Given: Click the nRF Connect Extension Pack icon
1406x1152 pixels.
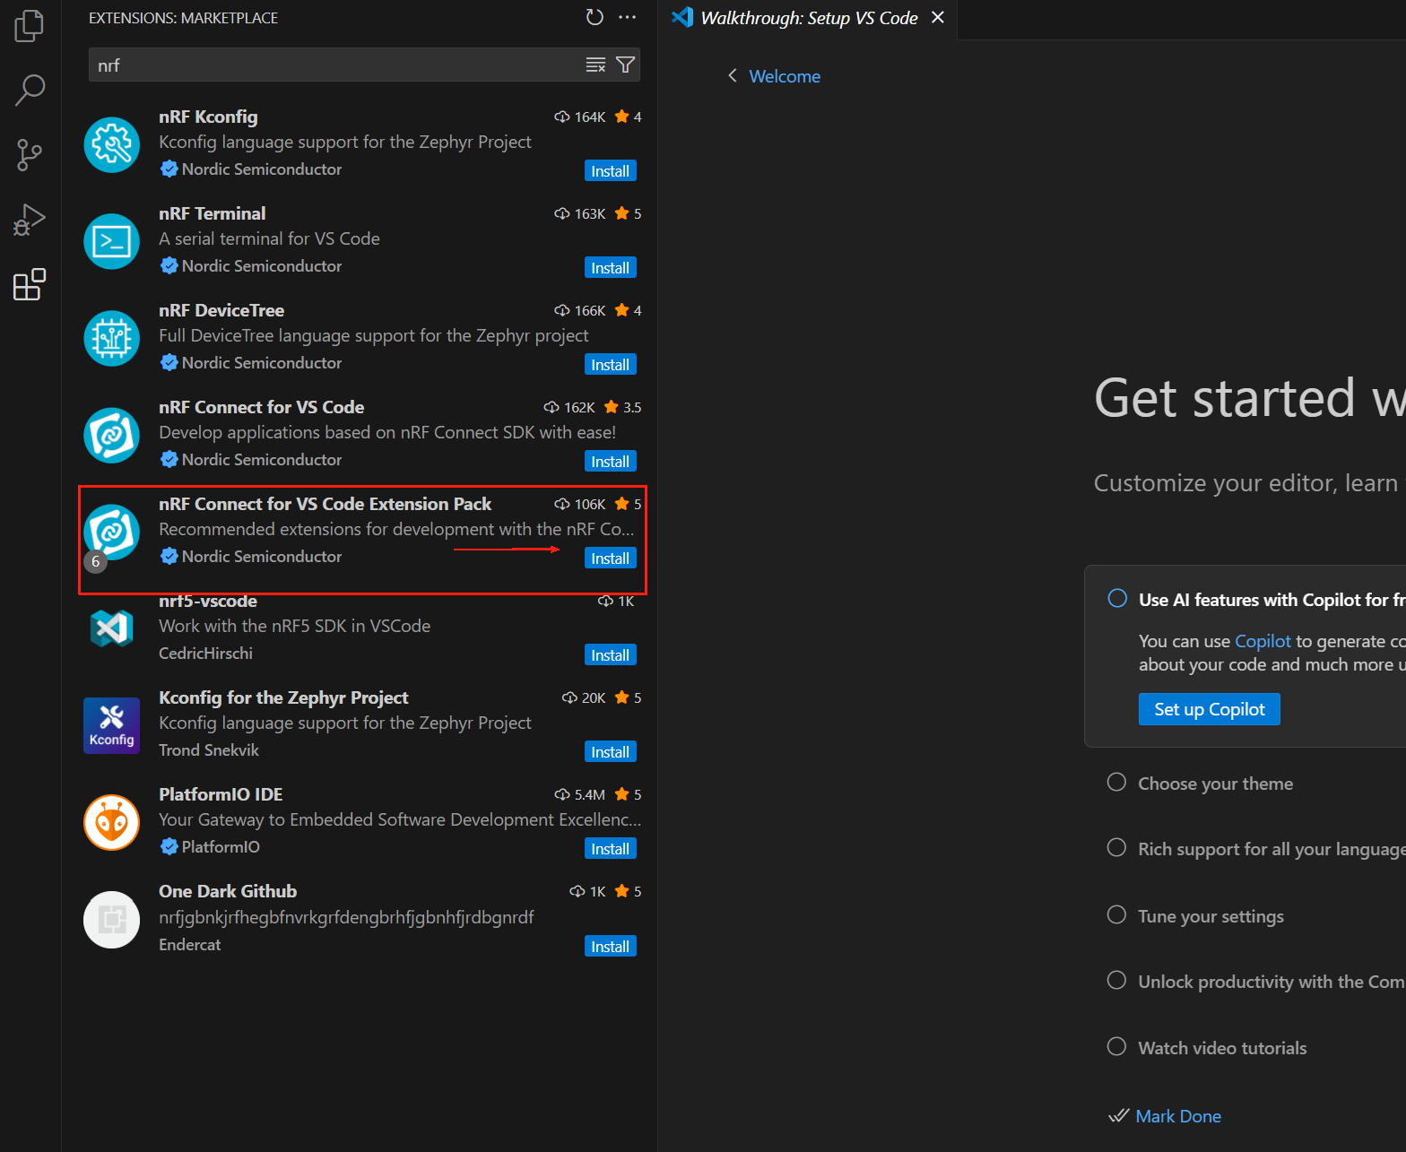Looking at the screenshot, I should (x=112, y=532).
